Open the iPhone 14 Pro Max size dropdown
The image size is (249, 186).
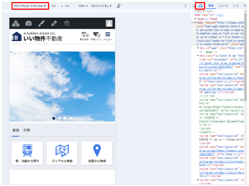(x=30, y=6)
